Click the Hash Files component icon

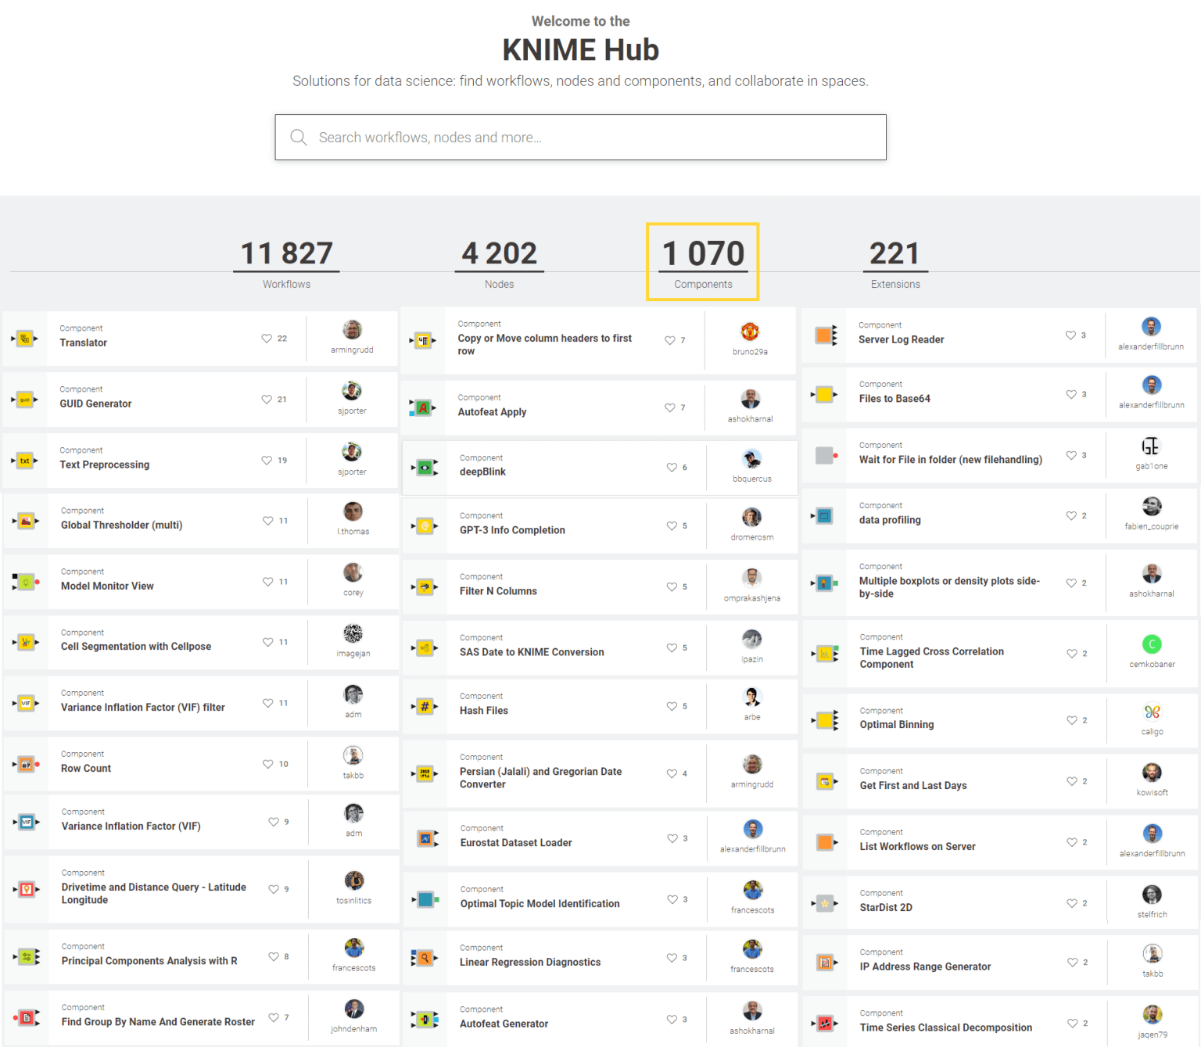(x=425, y=706)
